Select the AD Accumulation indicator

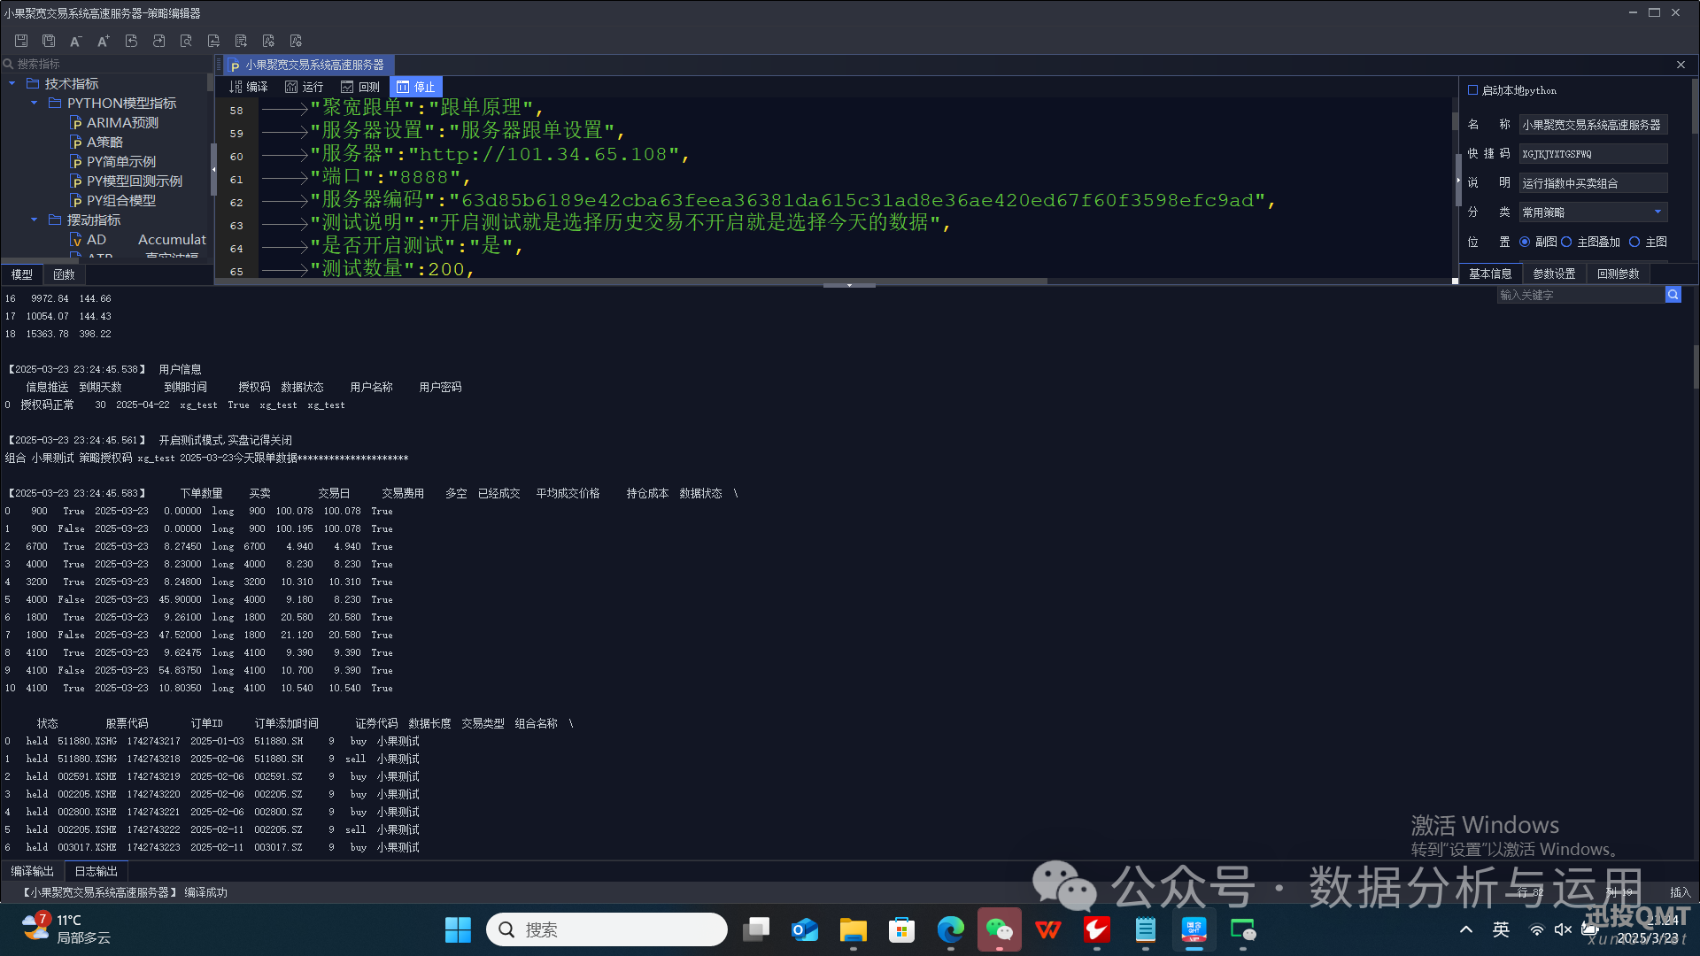(138, 239)
